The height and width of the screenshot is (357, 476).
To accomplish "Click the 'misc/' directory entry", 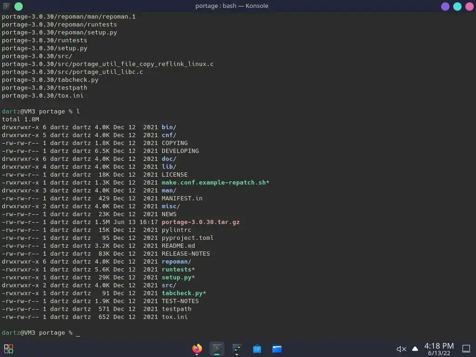I will (x=171, y=206).
